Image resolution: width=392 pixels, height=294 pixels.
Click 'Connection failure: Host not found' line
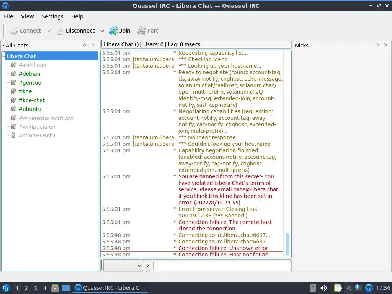point(223,255)
